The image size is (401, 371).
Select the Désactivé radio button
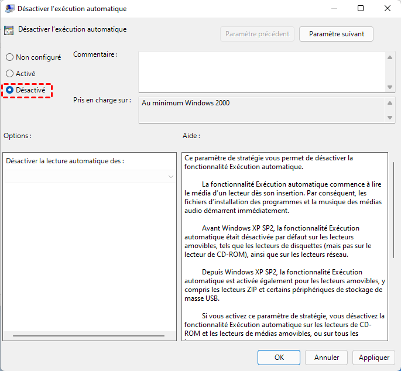click(x=10, y=90)
